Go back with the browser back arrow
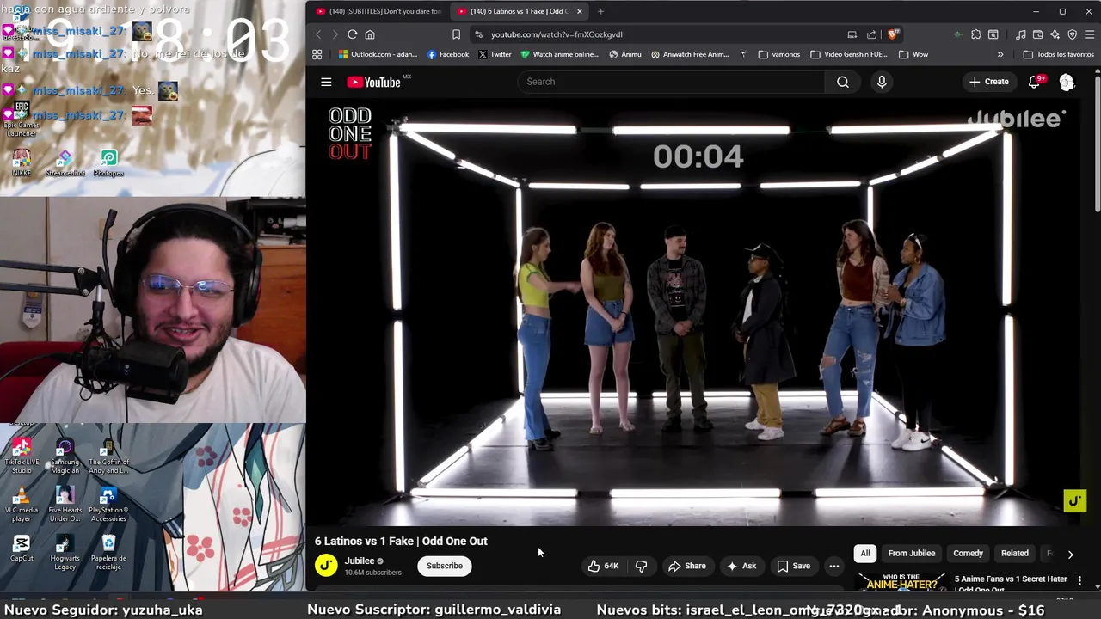The width and height of the screenshot is (1101, 619). (x=318, y=34)
